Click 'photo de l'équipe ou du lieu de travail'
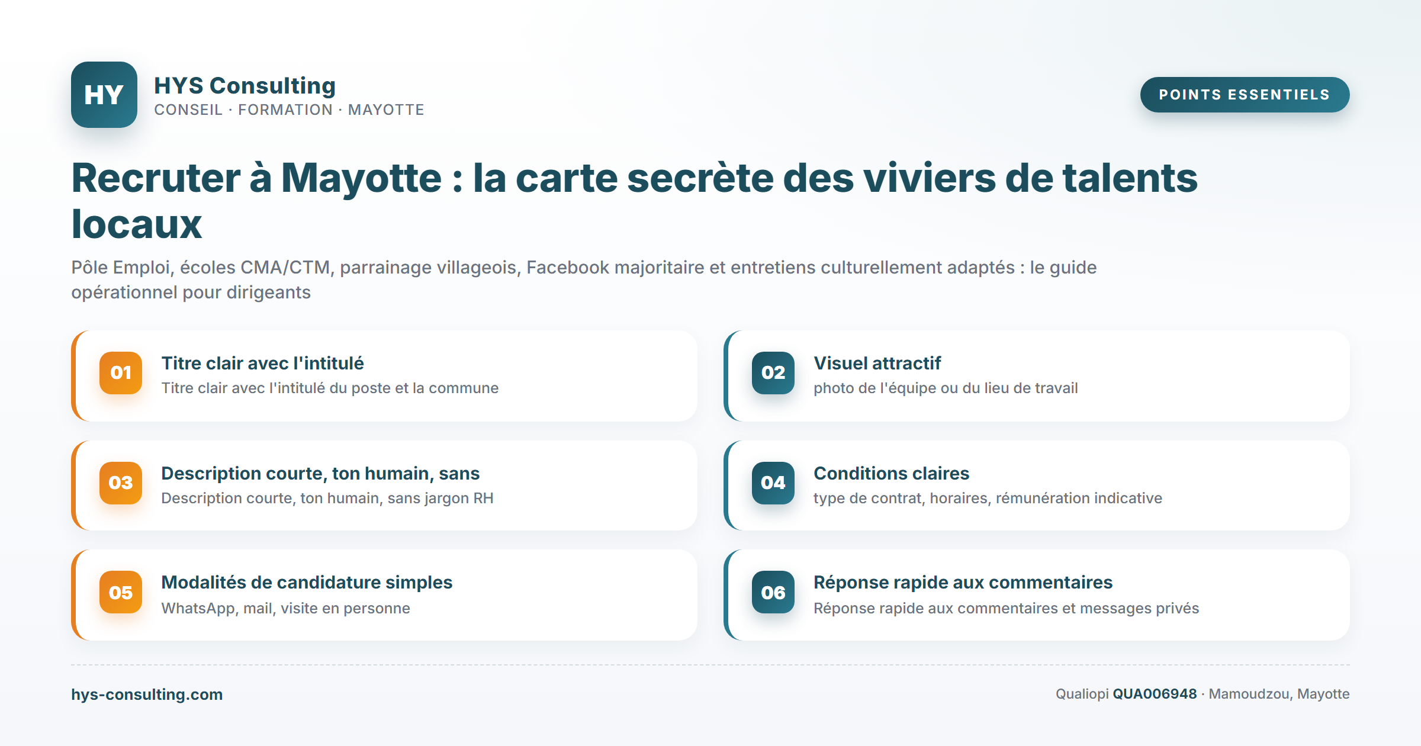The height and width of the screenshot is (746, 1421). click(x=946, y=388)
